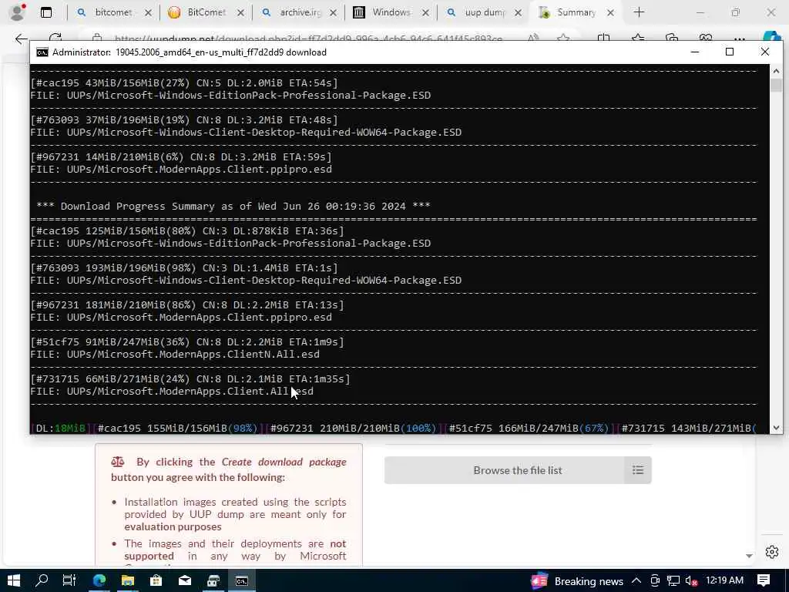
Task: Click the command prompt window title icon
Action: (x=42, y=52)
